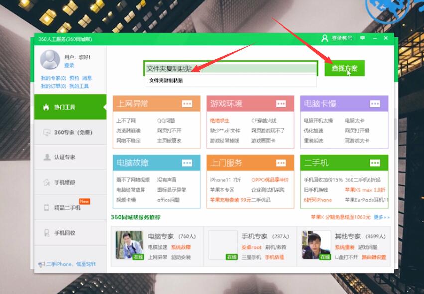Click 电脑开机太慢 under 电脑卡慢
424x294 pixels.
tap(318, 121)
